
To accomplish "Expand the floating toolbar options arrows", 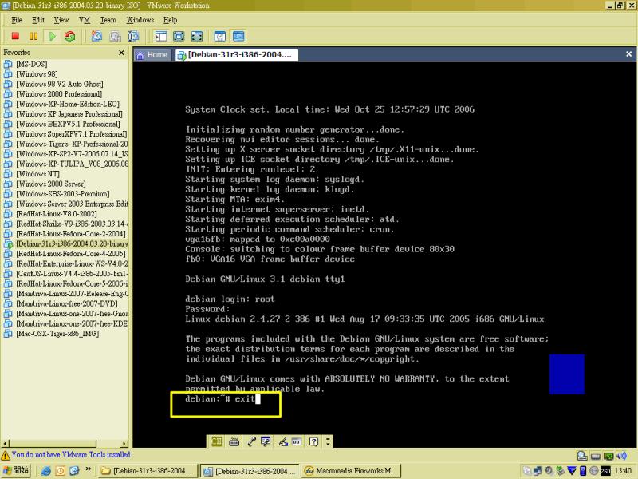I will click(328, 441).
